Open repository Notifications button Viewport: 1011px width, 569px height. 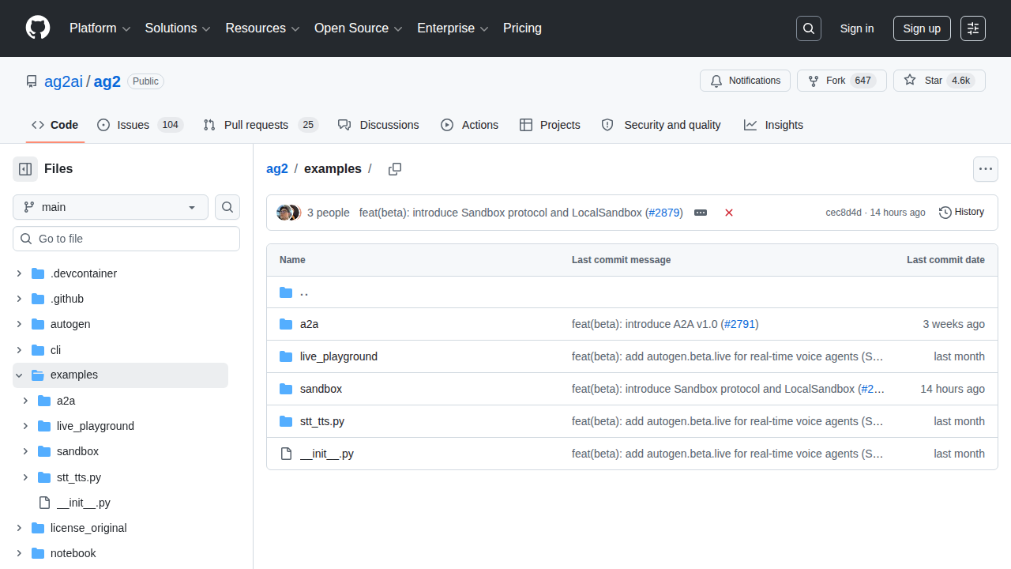click(746, 81)
